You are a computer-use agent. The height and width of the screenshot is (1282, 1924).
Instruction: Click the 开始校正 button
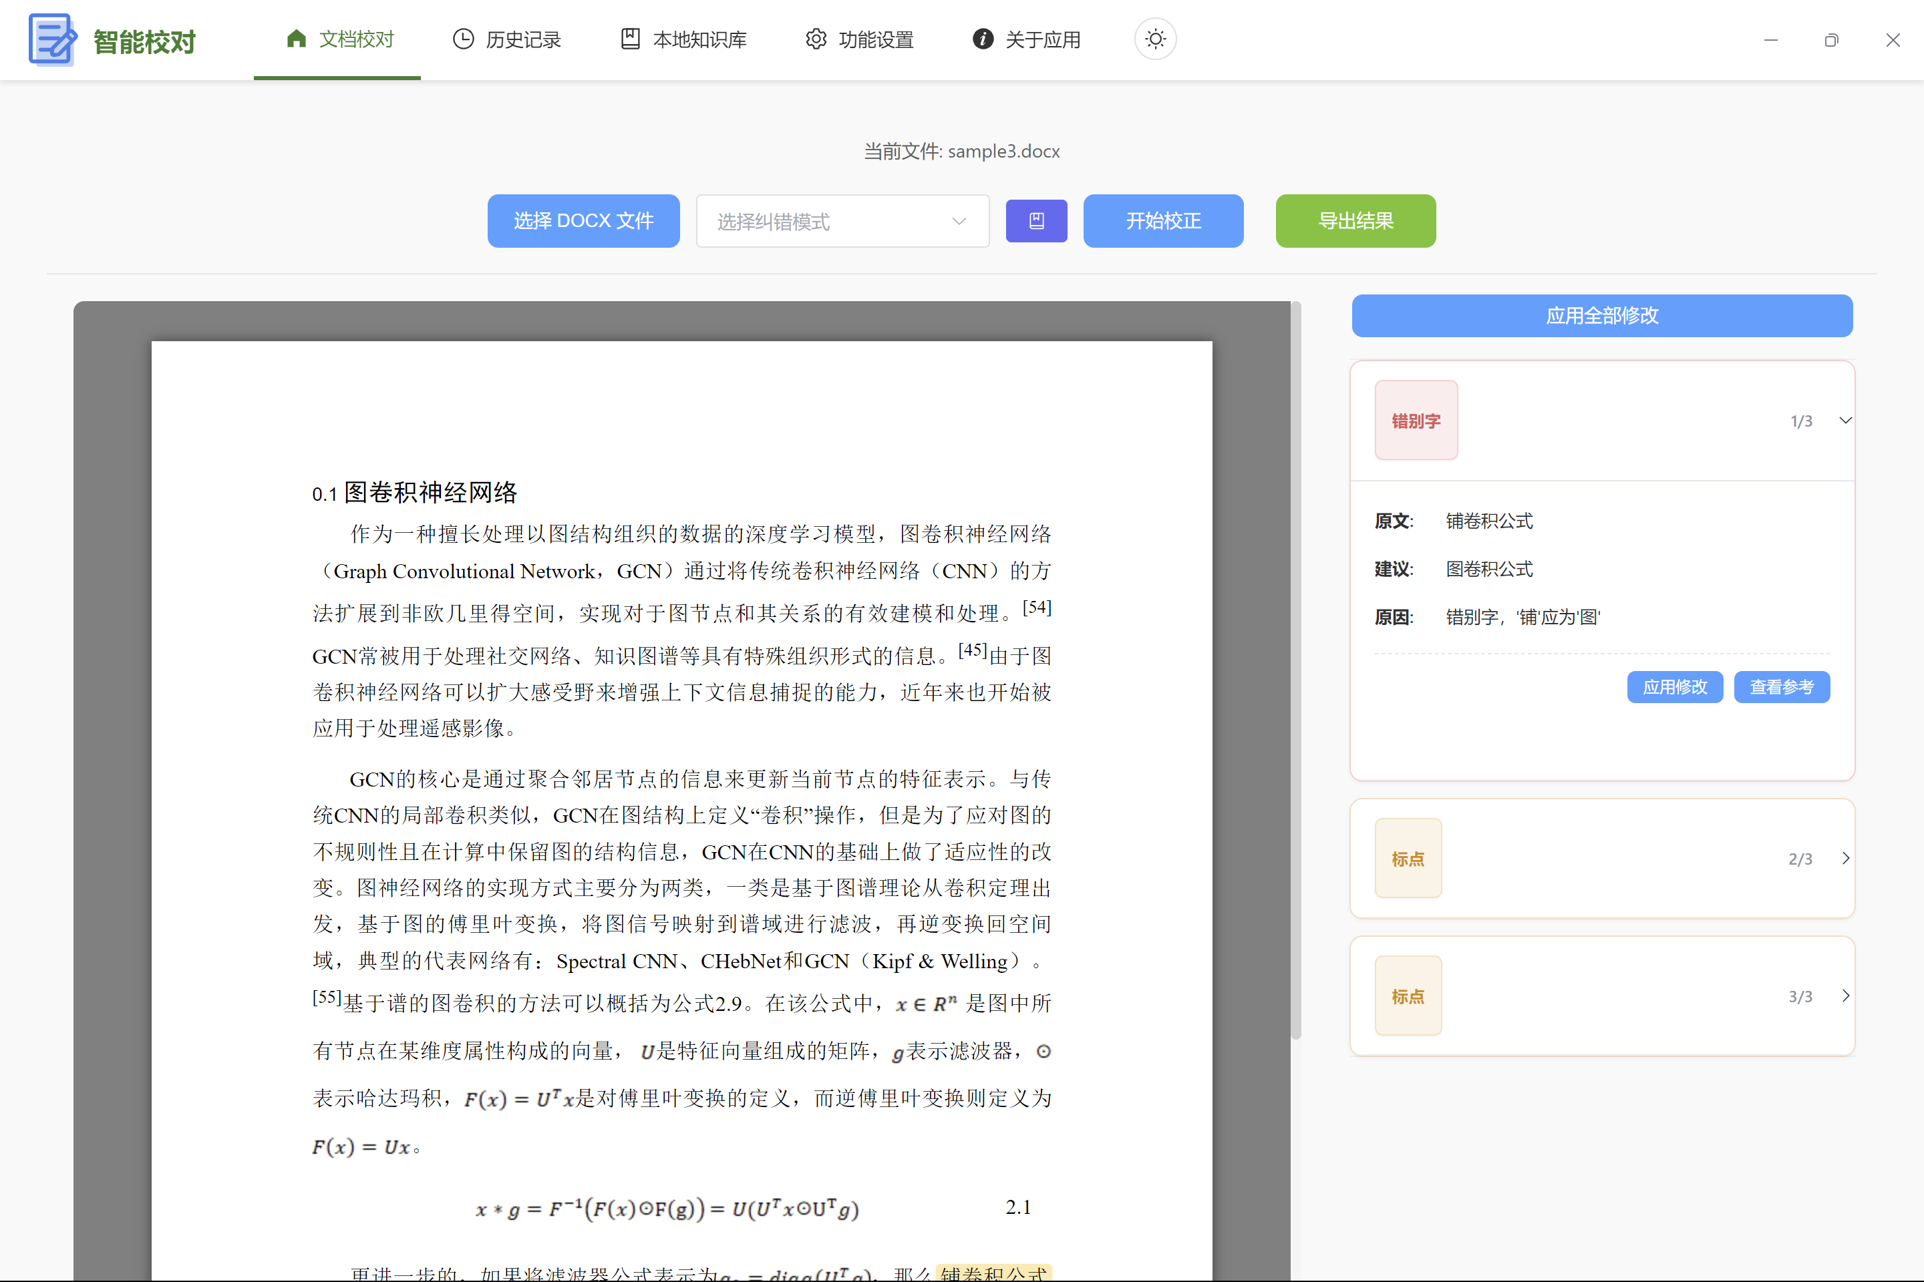pos(1162,221)
